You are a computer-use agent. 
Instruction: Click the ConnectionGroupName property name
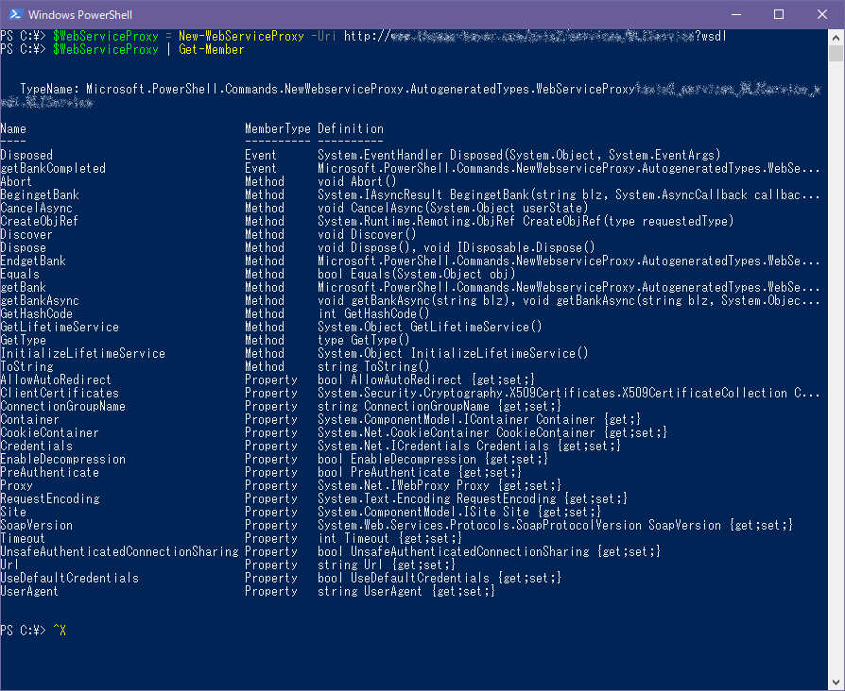coord(62,406)
